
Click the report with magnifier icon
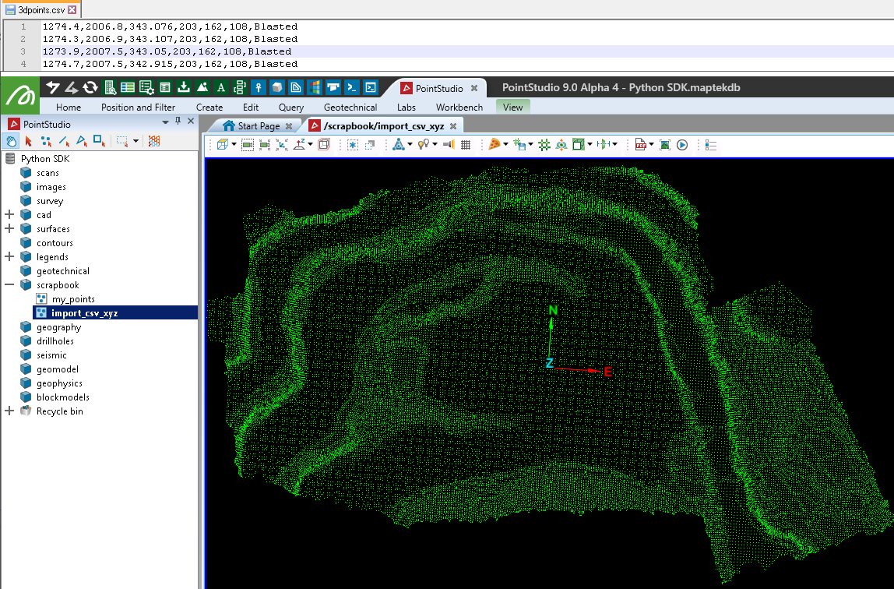110,87
